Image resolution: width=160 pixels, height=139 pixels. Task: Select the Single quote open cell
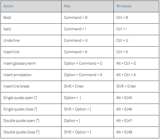[x=31, y=98]
